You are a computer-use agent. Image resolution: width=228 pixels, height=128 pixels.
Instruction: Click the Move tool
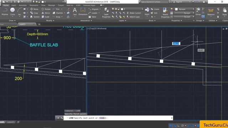pyautogui.click(x=34, y=9)
